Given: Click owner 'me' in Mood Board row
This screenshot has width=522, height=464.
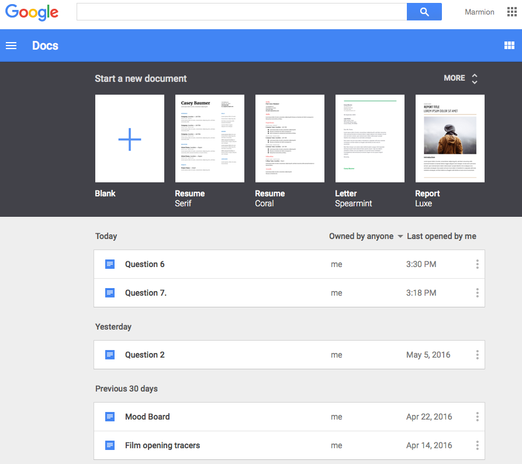Looking at the screenshot, I should 337,417.
